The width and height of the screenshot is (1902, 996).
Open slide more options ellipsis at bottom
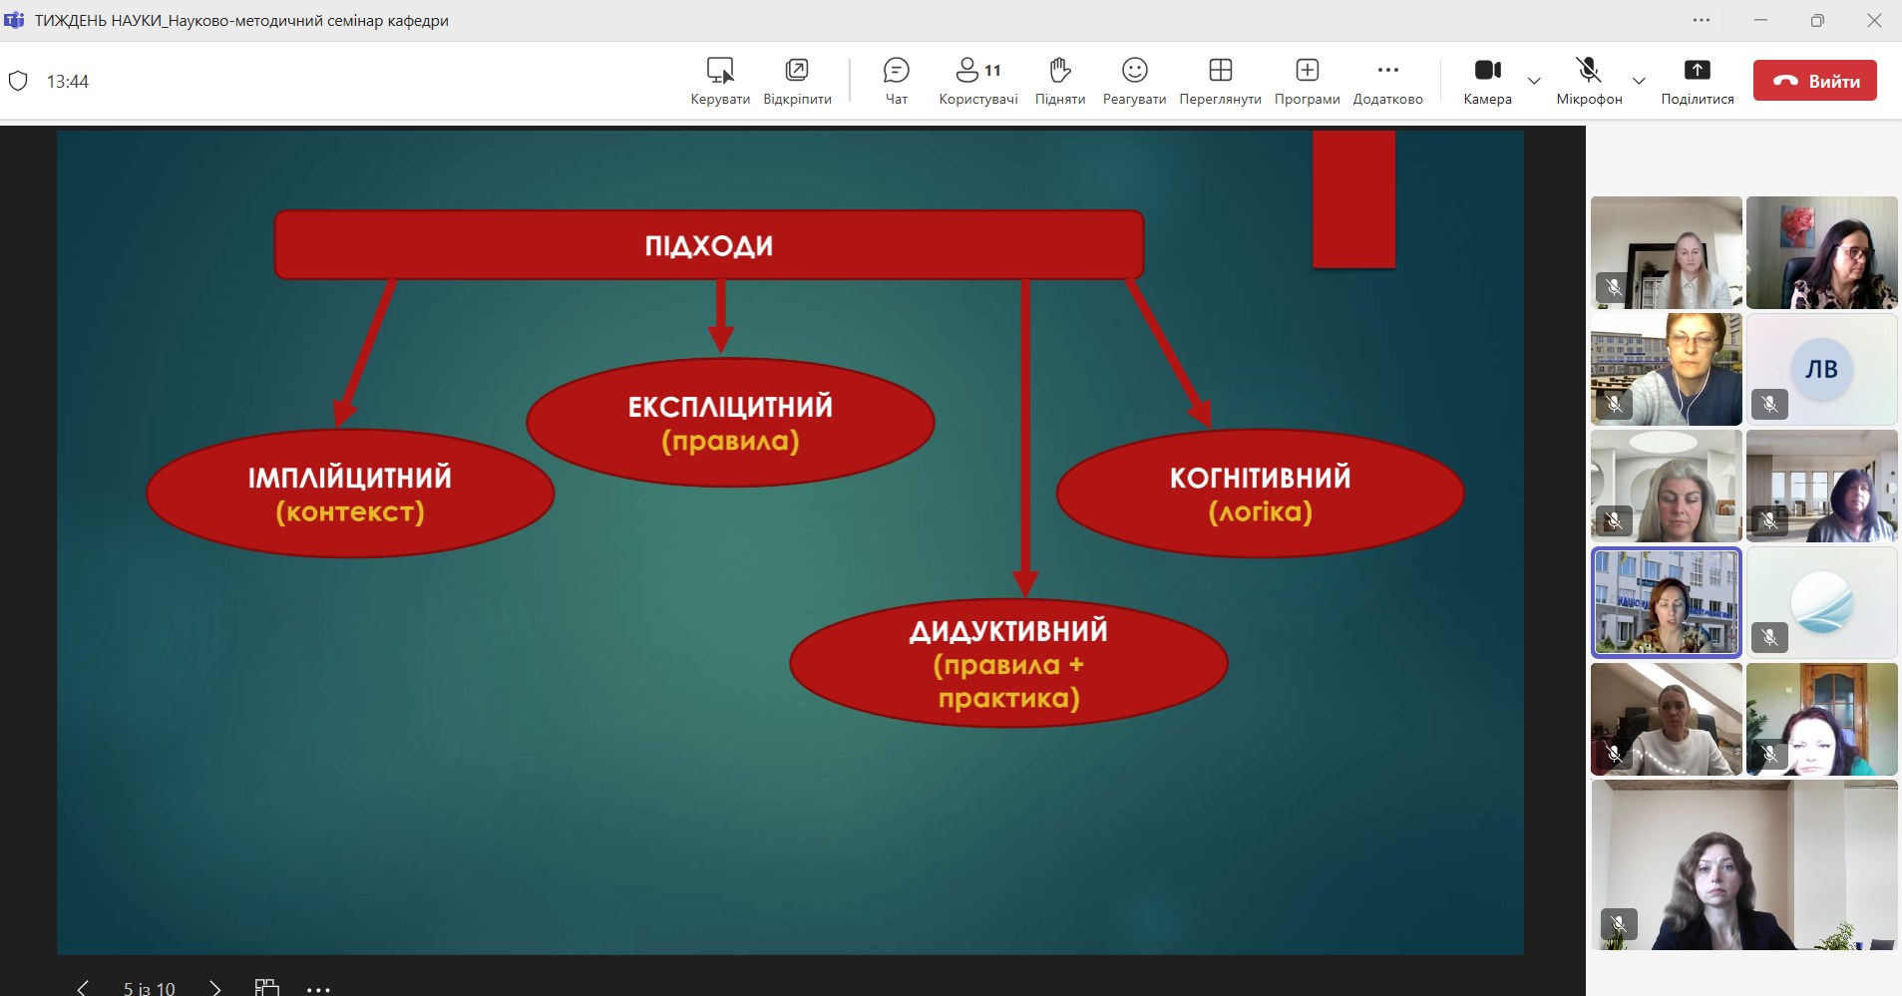(318, 989)
